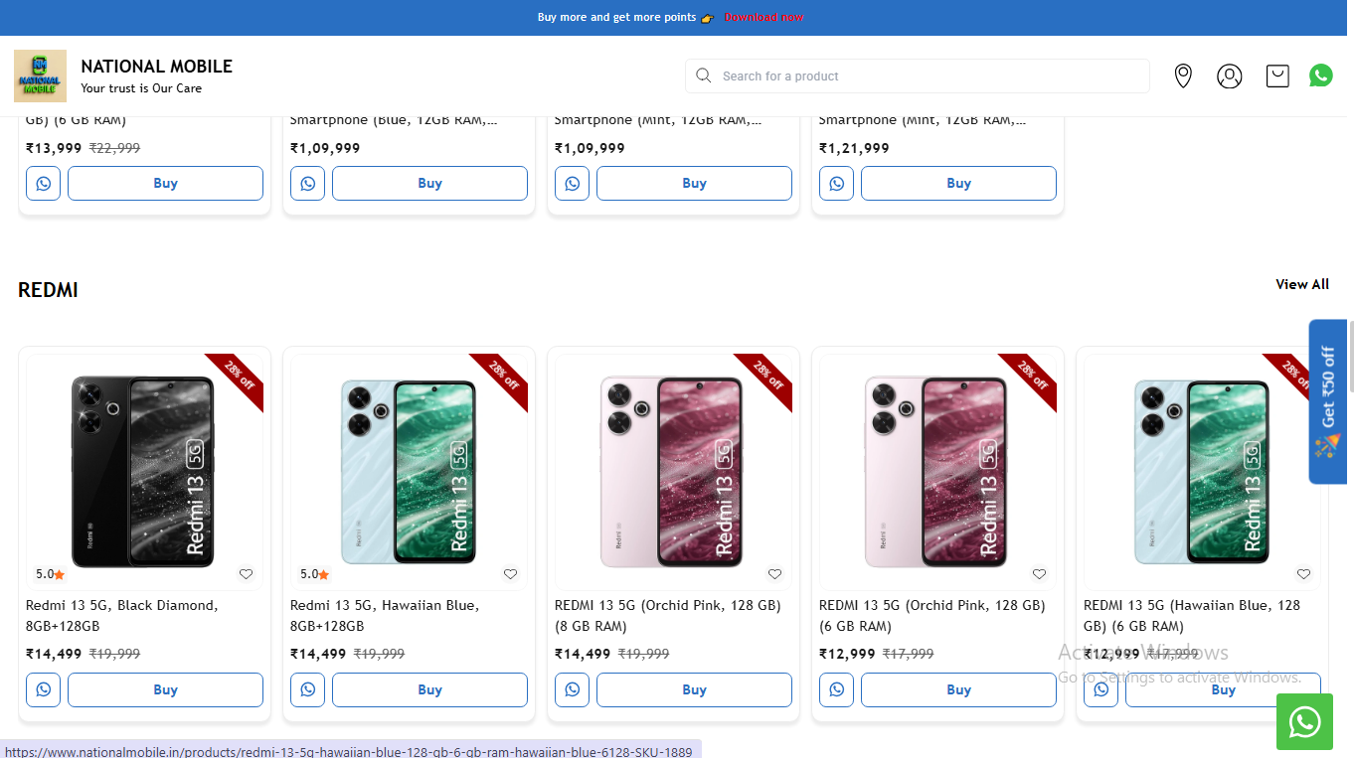The width and height of the screenshot is (1354, 758).
Task: Toggle wishlist heart on Orchid Pink 8 GB RAM
Action: [775, 574]
